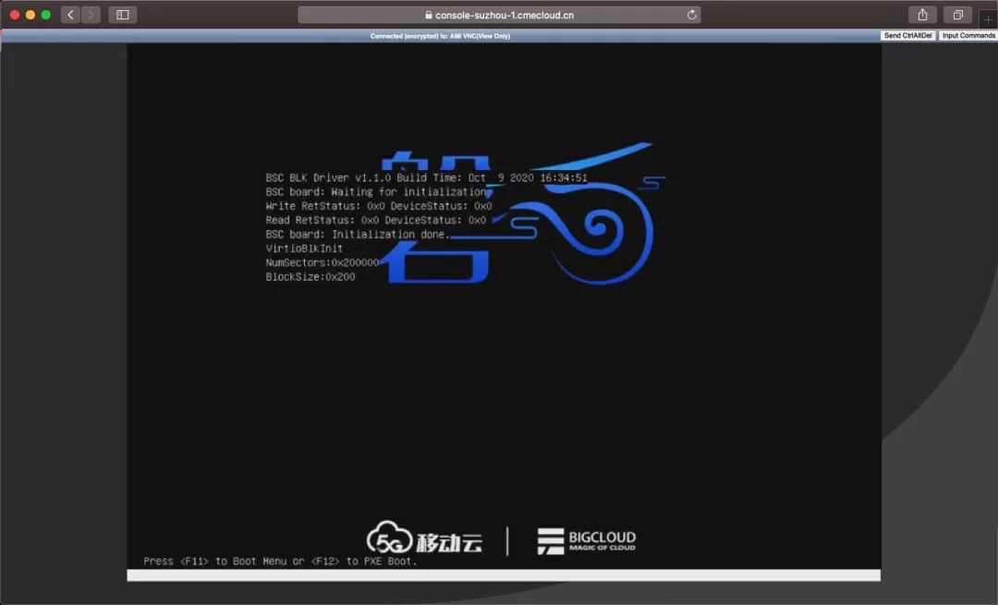Image resolution: width=998 pixels, height=605 pixels.
Task: Go back with the Safari back arrow
Action: [x=70, y=15]
